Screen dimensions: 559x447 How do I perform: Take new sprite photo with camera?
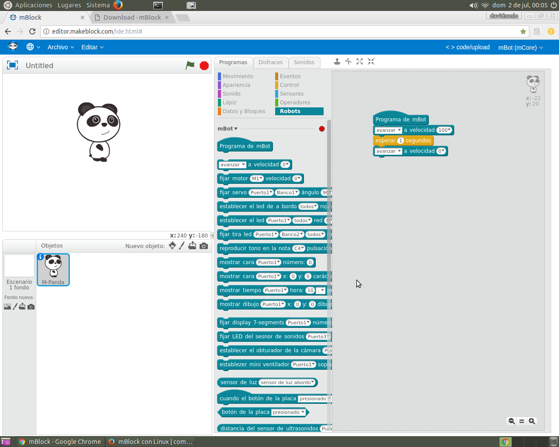tap(204, 246)
